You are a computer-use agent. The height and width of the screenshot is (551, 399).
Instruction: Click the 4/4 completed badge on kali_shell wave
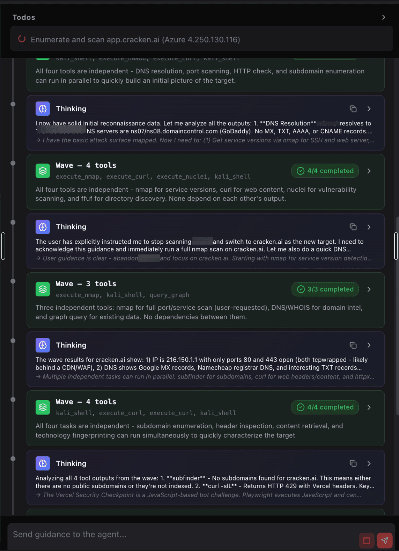[x=325, y=407]
